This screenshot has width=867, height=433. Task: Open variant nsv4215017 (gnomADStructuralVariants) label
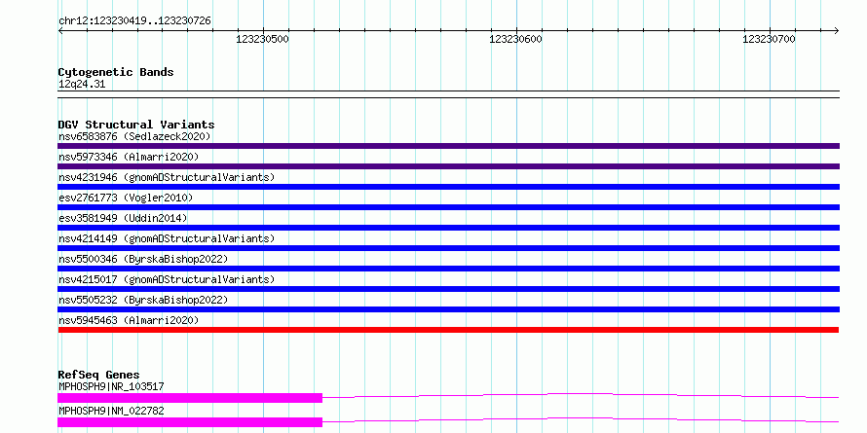167,279
